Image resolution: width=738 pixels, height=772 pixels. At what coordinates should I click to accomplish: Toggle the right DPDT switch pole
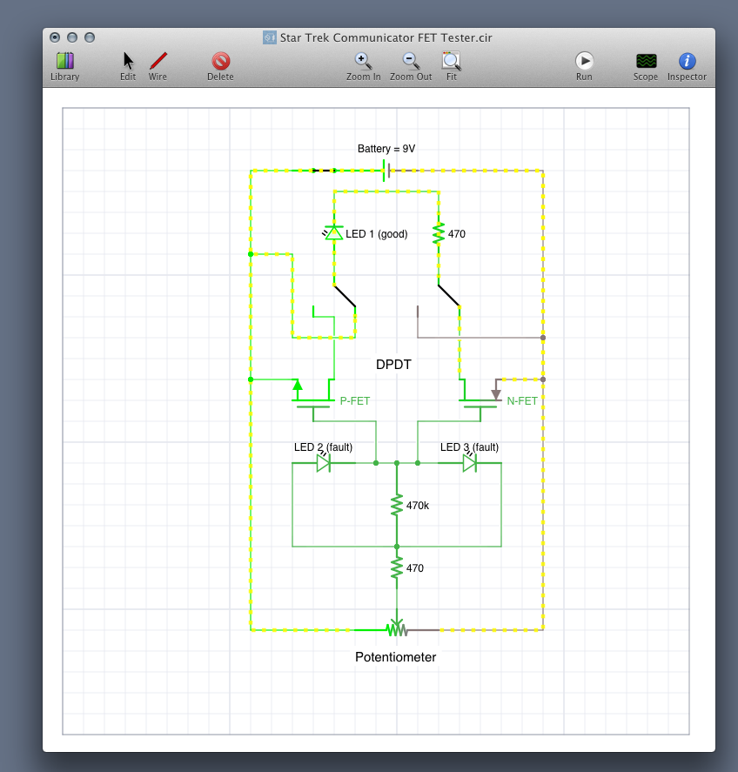click(x=448, y=296)
